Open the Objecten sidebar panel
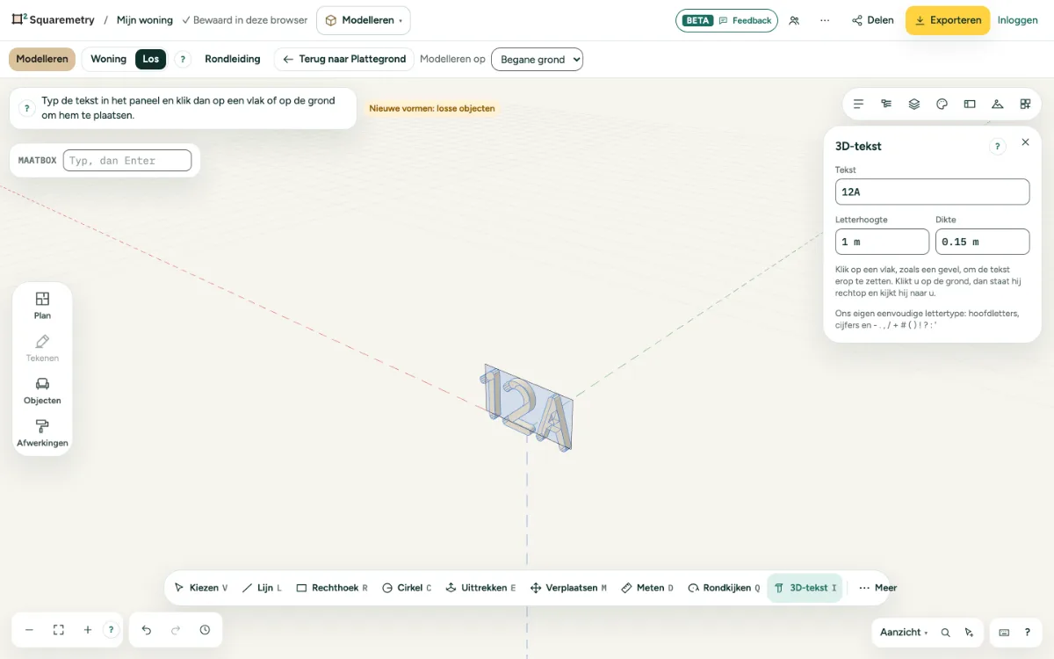This screenshot has height=659, width=1054. point(42,391)
